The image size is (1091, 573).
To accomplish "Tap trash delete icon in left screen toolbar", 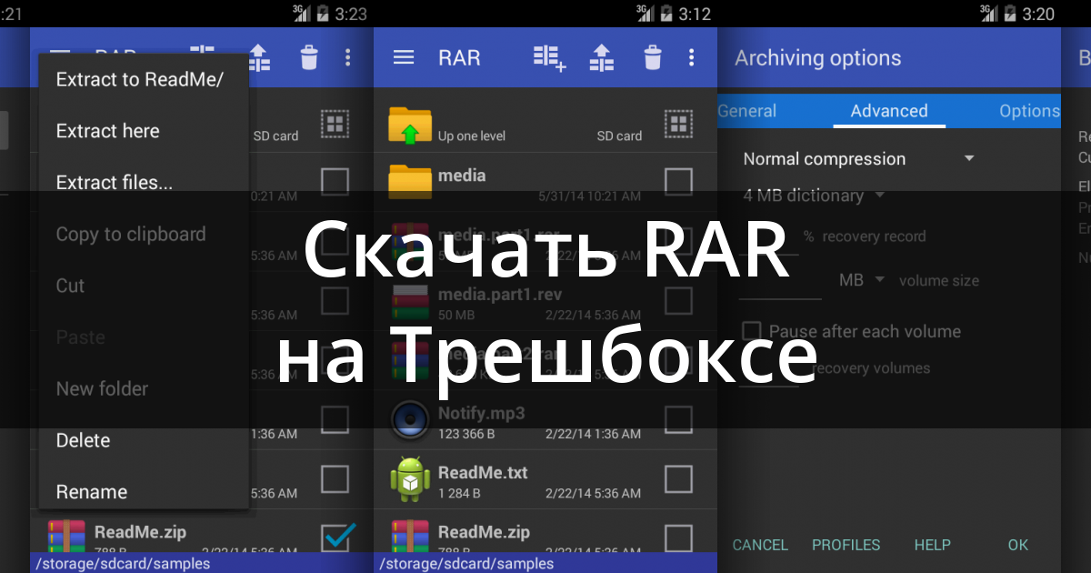I will tap(309, 57).
